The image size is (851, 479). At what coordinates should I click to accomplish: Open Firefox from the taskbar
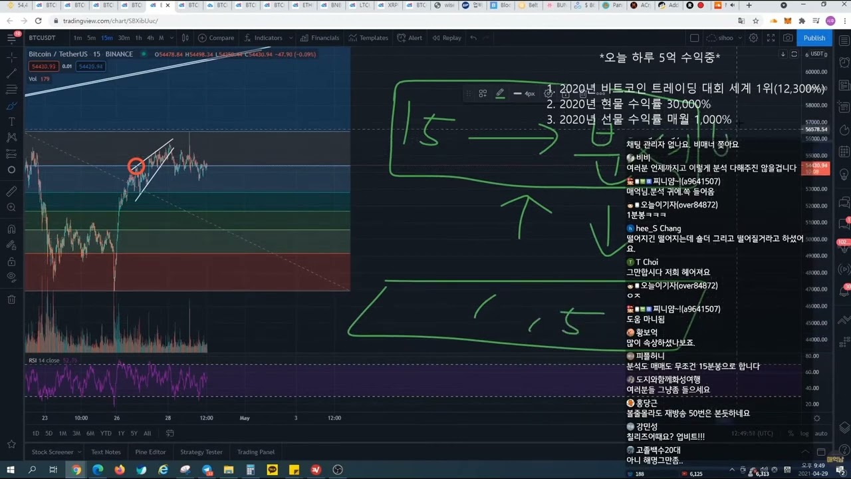120,470
